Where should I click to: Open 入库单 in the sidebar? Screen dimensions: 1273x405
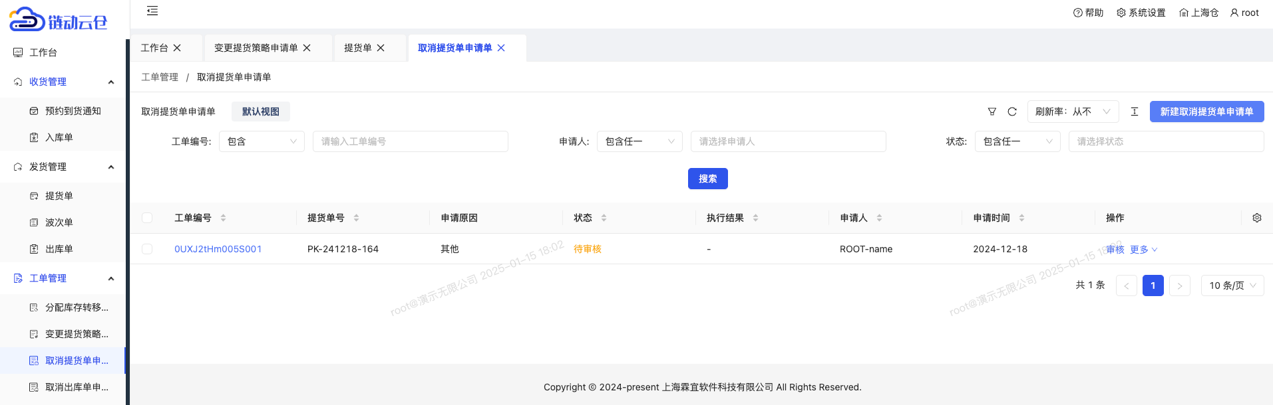click(x=59, y=137)
